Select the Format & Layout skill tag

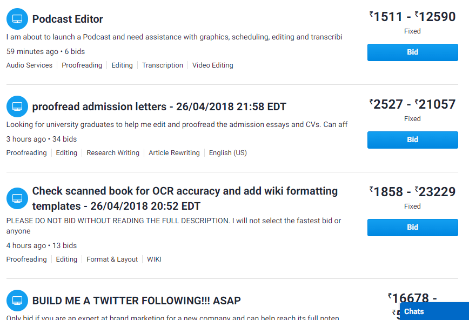(112, 259)
